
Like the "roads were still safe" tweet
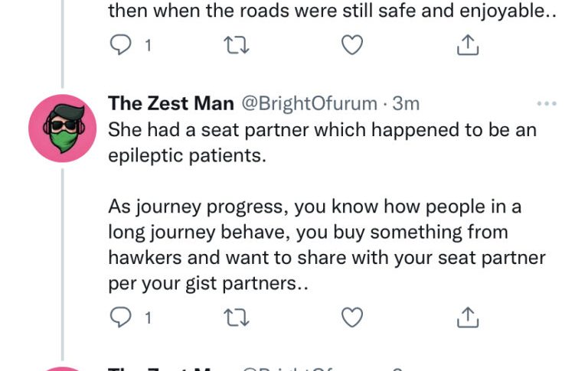point(351,46)
